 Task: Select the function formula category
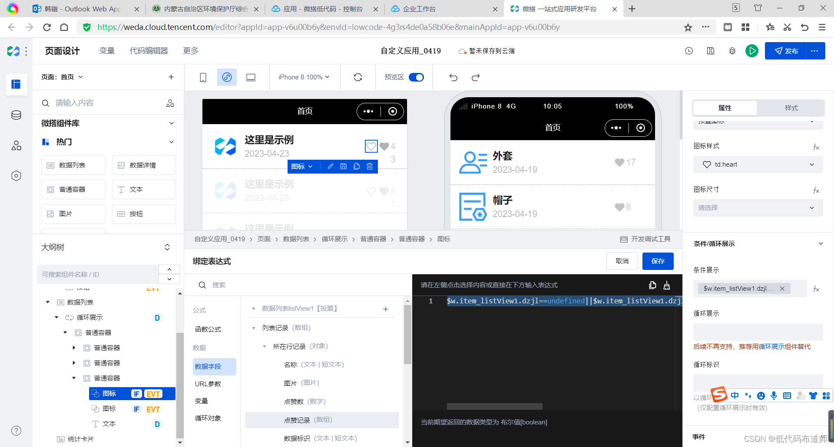[208, 329]
